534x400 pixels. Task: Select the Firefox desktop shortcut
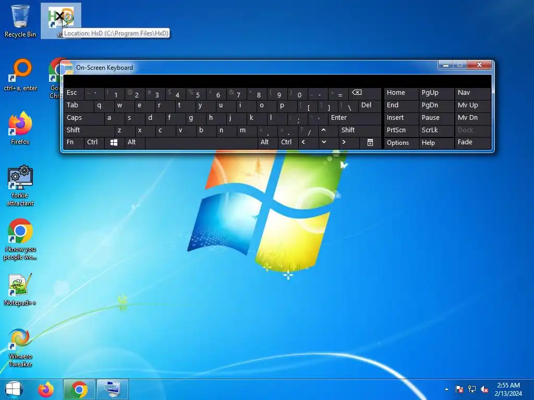coord(20,128)
